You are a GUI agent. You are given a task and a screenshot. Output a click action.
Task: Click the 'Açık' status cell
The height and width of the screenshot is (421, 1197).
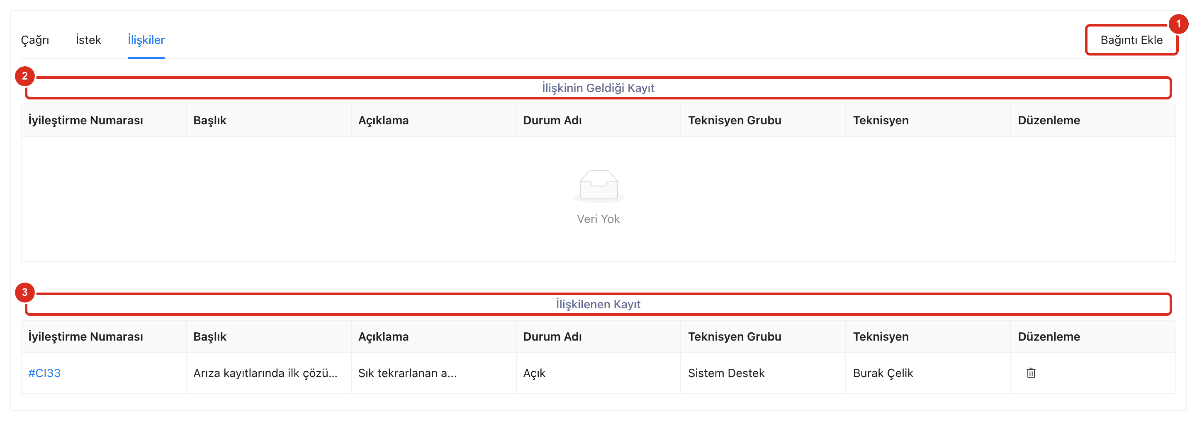click(x=598, y=373)
